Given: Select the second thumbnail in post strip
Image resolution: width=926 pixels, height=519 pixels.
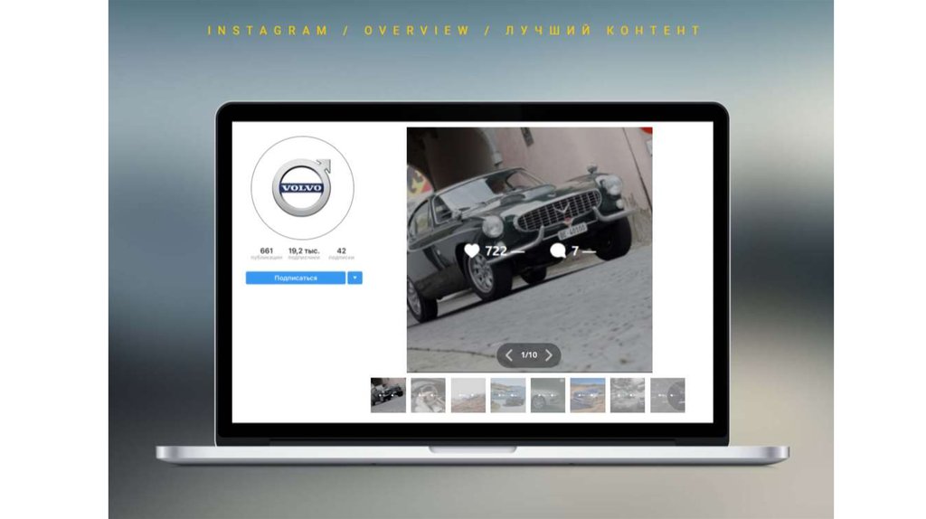Looking at the screenshot, I should point(428,395).
